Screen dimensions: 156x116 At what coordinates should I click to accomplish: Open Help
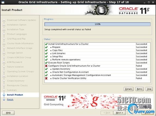click(8, 113)
